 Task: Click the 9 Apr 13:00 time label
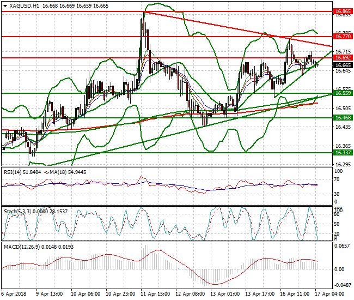point(49,294)
